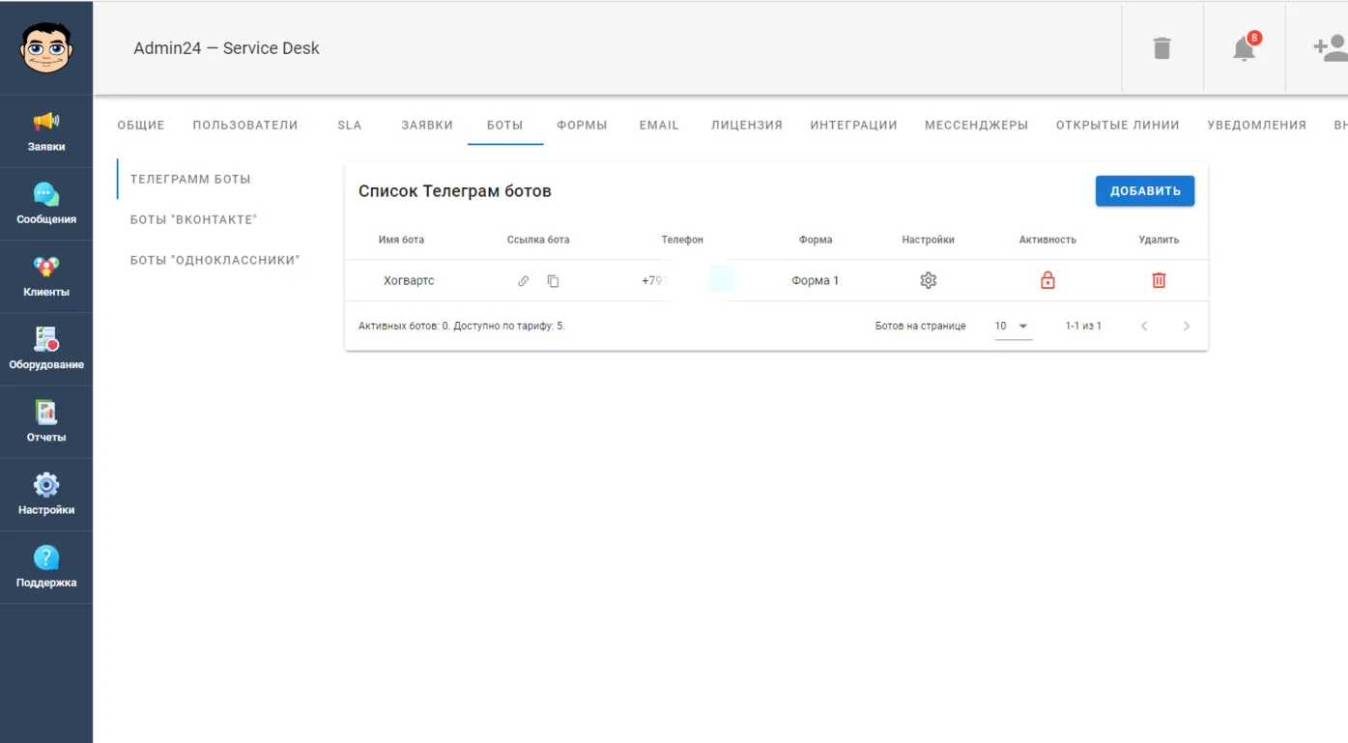Open the Поддержка help section
This screenshot has height=743, width=1348.
pyautogui.click(x=46, y=567)
